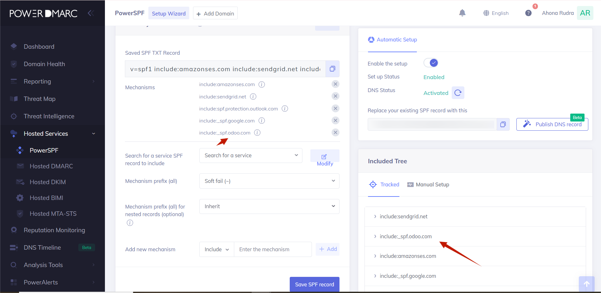
Task: Expand the include:_spf.odoo.com tree node
Action: [375, 236]
